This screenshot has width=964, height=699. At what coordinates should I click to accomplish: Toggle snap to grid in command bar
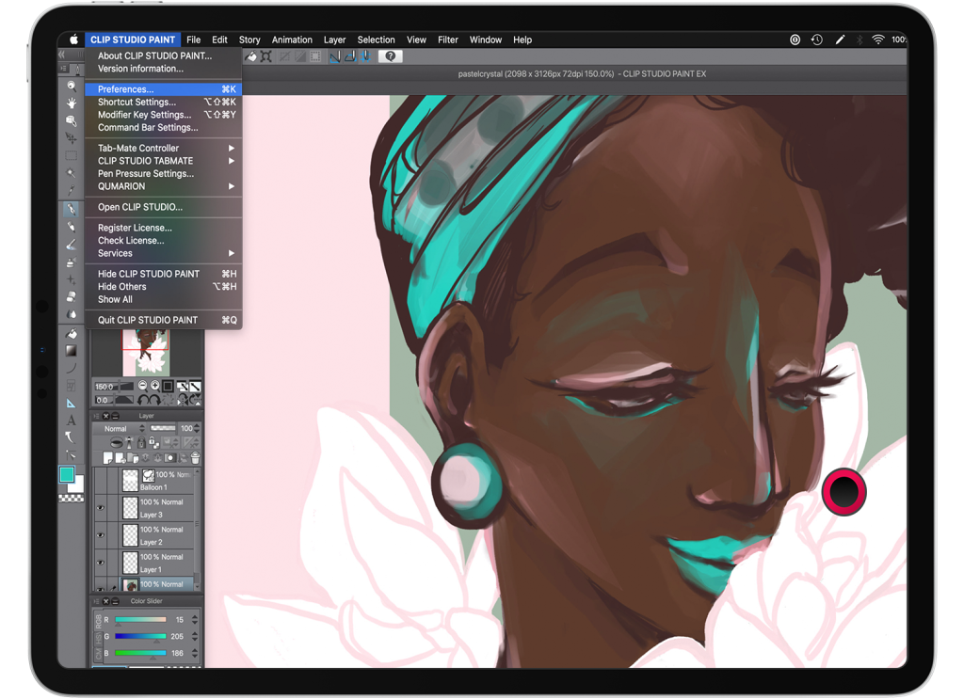tap(366, 56)
